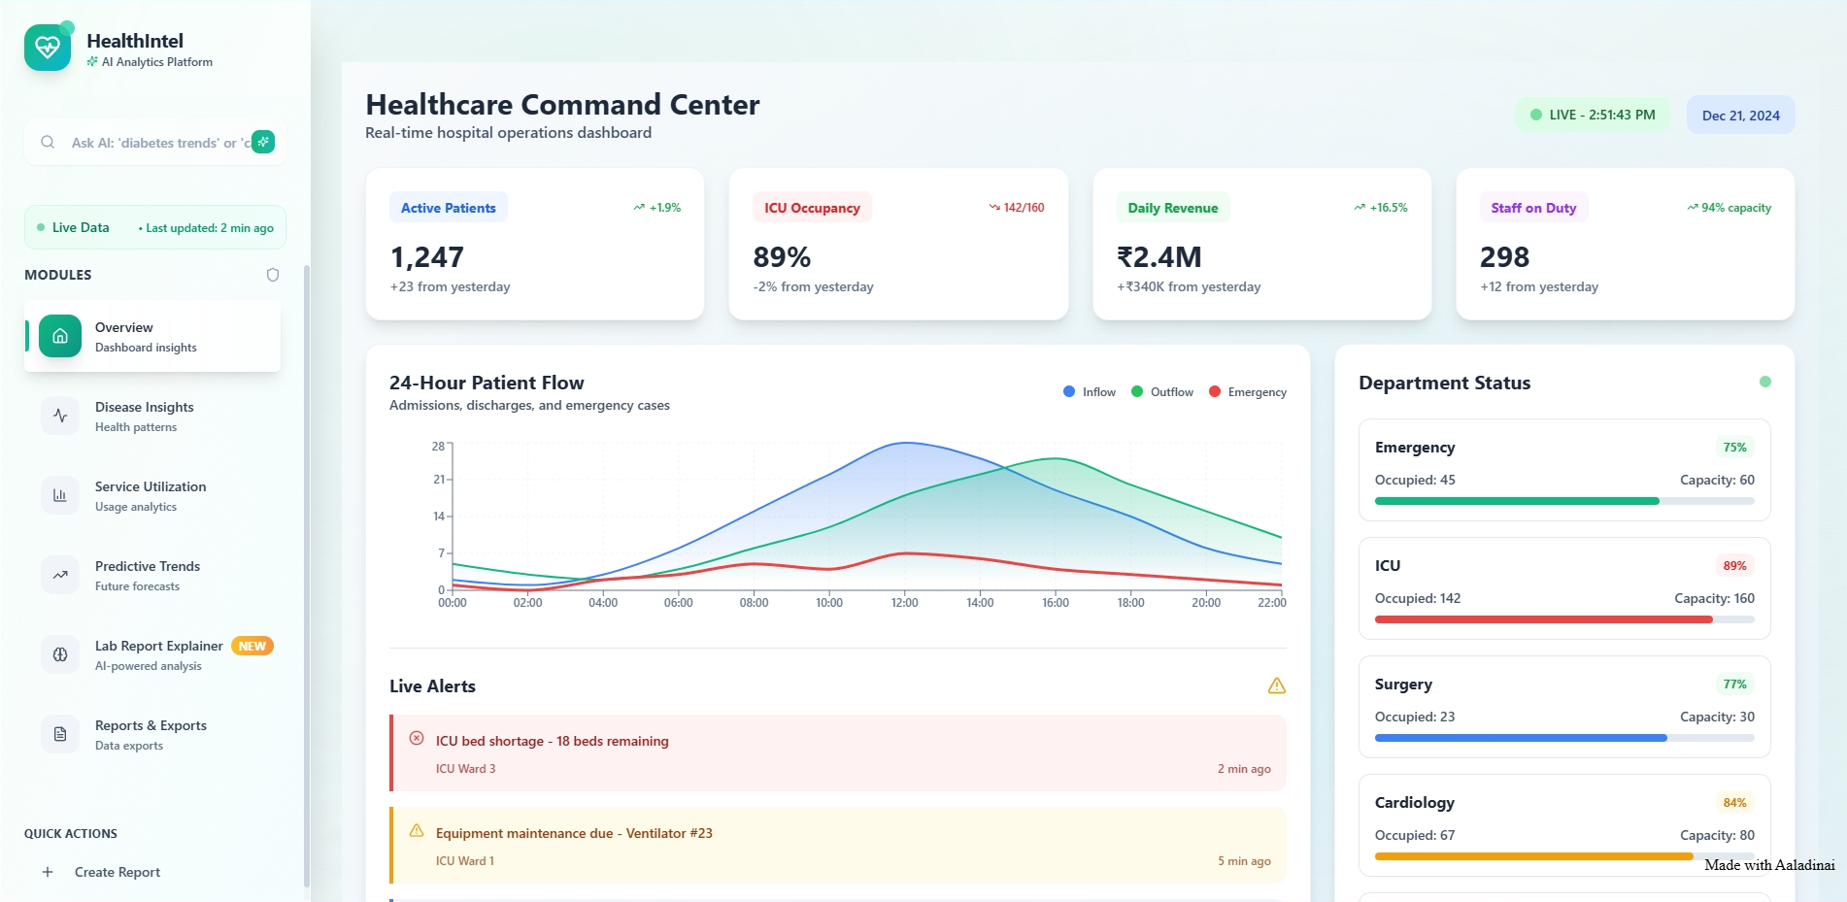
Task: Click the Overview home icon
Action: coord(60,336)
